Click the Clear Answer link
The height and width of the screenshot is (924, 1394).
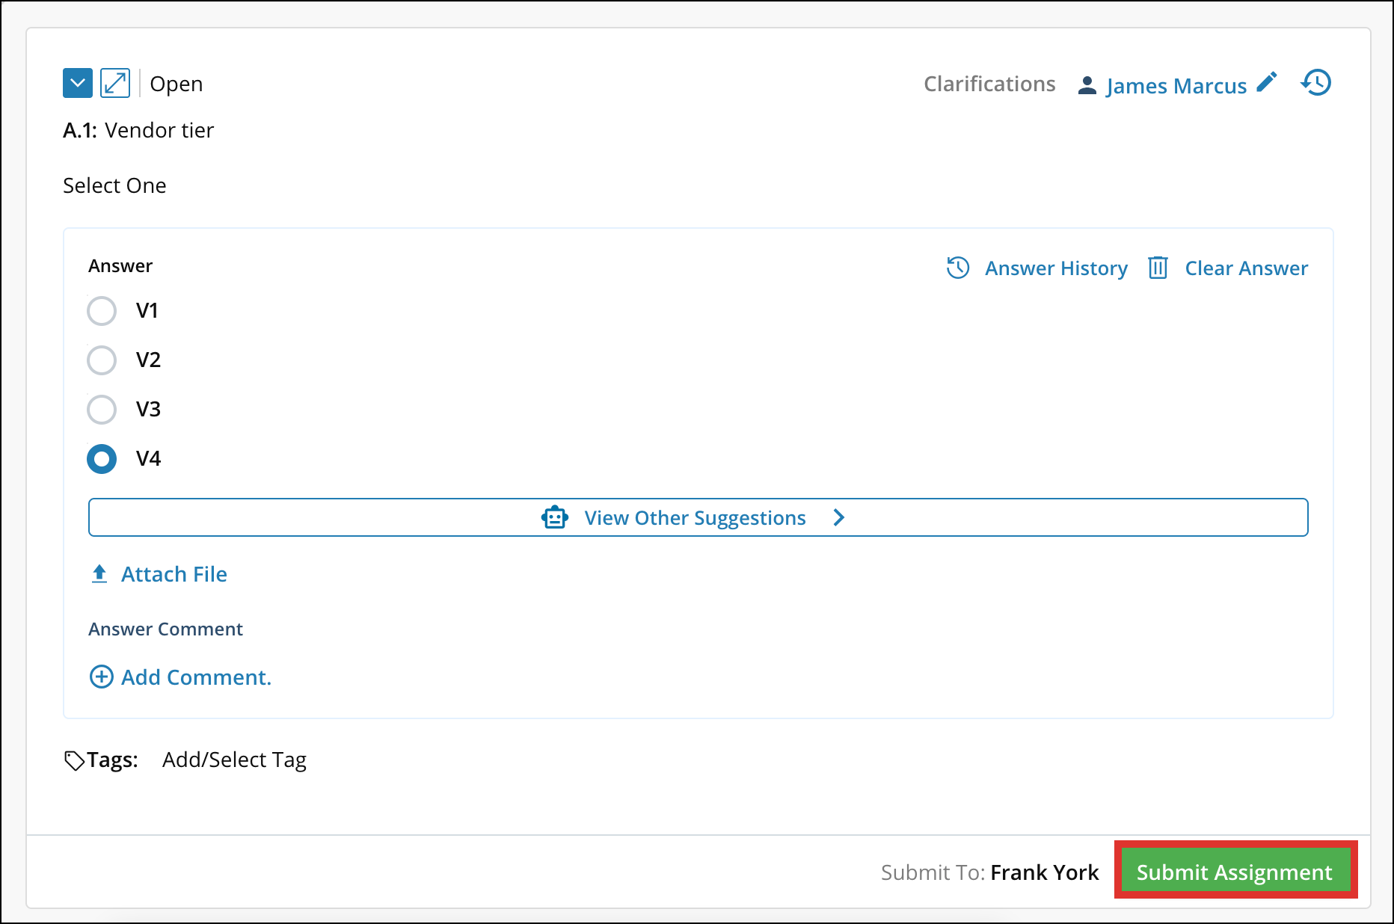[x=1246, y=268]
